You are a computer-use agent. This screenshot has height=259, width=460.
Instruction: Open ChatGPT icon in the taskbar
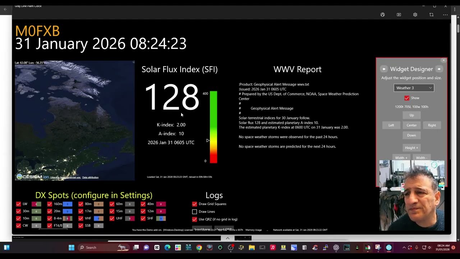[336, 247]
